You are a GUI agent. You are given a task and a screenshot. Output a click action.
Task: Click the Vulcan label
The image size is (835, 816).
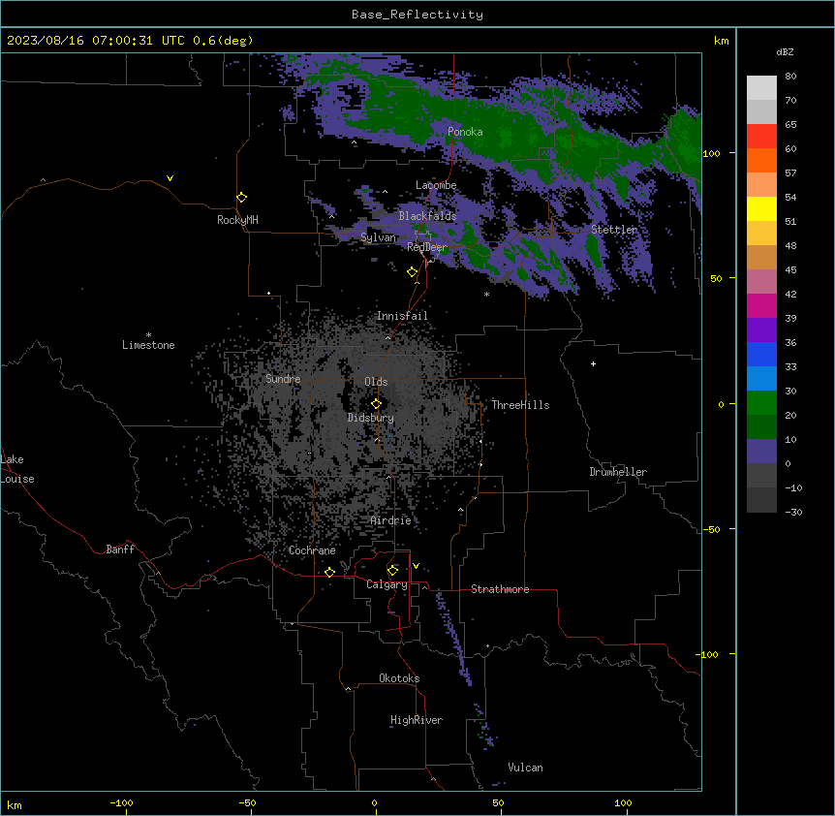click(525, 768)
